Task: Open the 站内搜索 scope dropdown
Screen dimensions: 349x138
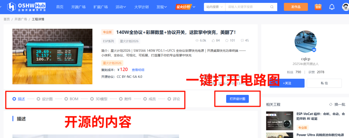Action: (215, 7)
